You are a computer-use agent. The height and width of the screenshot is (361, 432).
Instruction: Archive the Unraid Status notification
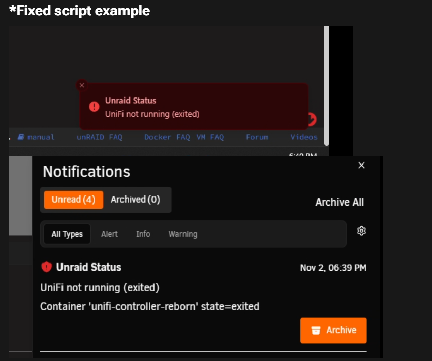click(x=333, y=330)
